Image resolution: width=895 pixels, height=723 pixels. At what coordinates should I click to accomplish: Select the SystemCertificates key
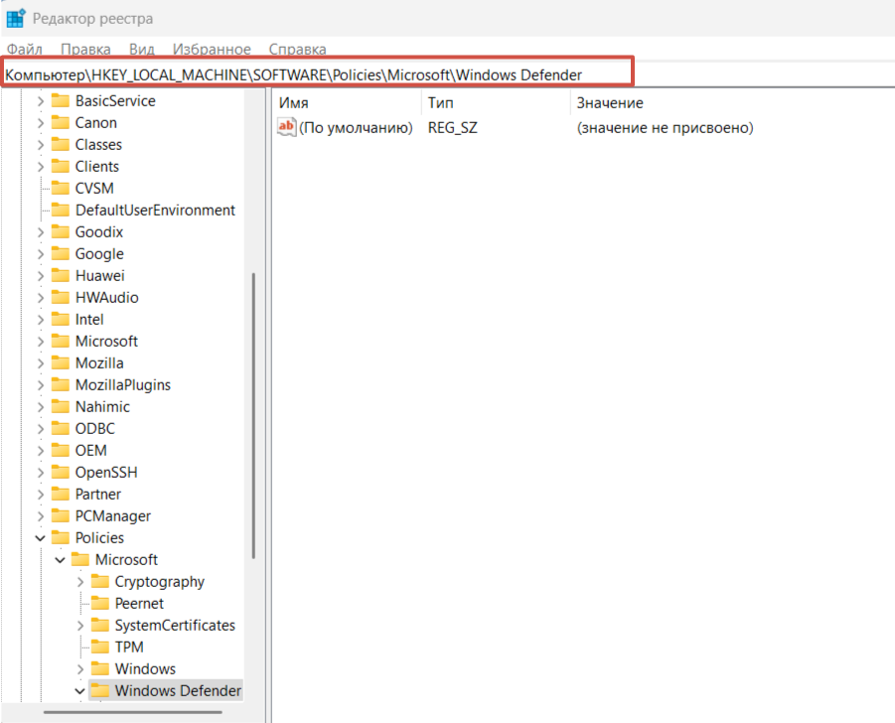pyautogui.click(x=175, y=626)
